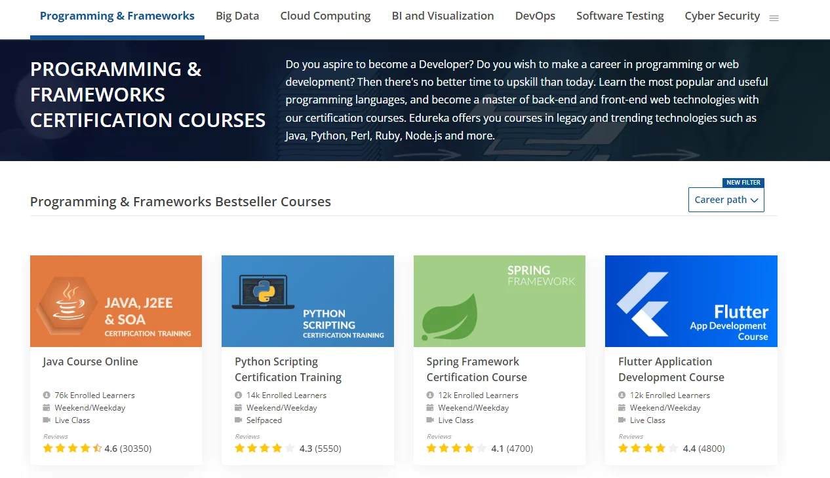Switch to the Big Data tab

(237, 16)
